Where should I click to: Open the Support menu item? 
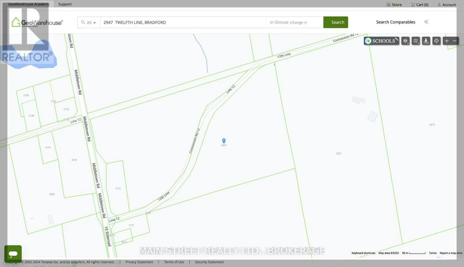[x=65, y=4]
